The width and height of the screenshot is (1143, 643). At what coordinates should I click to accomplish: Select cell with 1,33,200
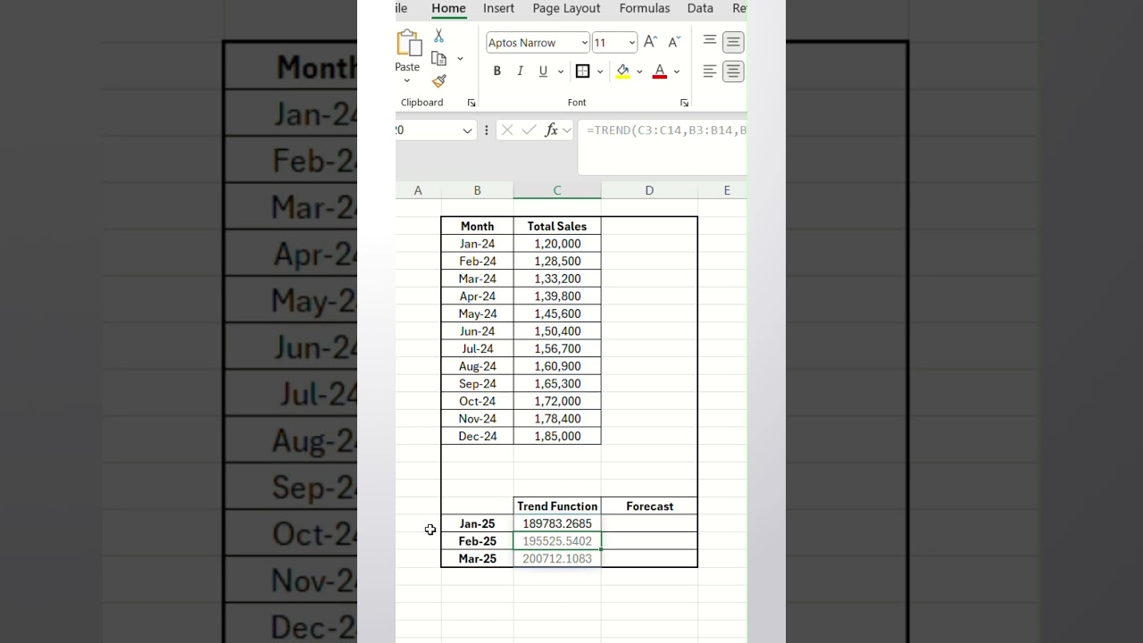click(x=557, y=279)
